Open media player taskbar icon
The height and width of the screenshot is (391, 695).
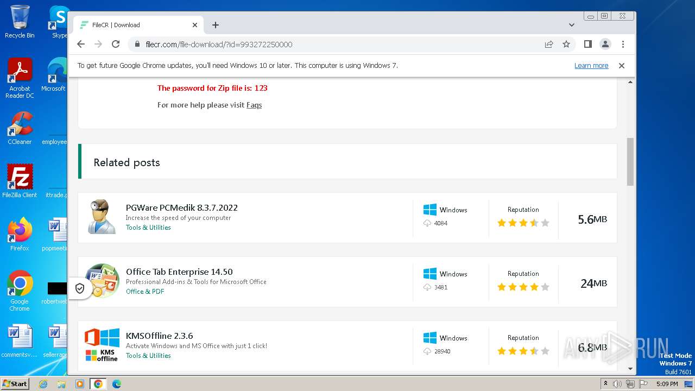click(x=80, y=384)
